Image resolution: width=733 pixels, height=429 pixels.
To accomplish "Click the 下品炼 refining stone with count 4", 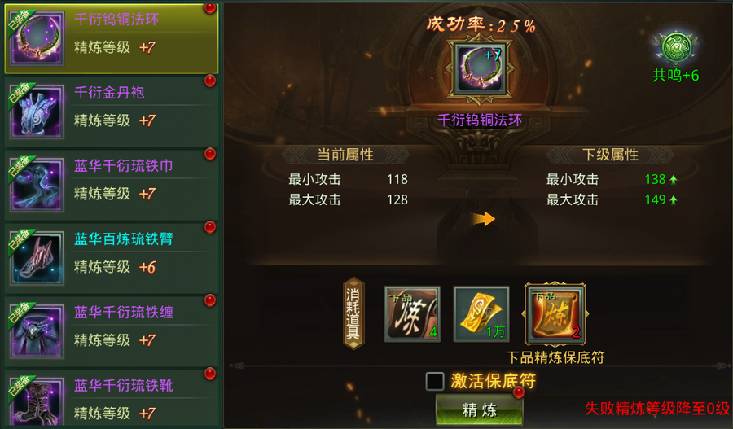I will coord(412,314).
